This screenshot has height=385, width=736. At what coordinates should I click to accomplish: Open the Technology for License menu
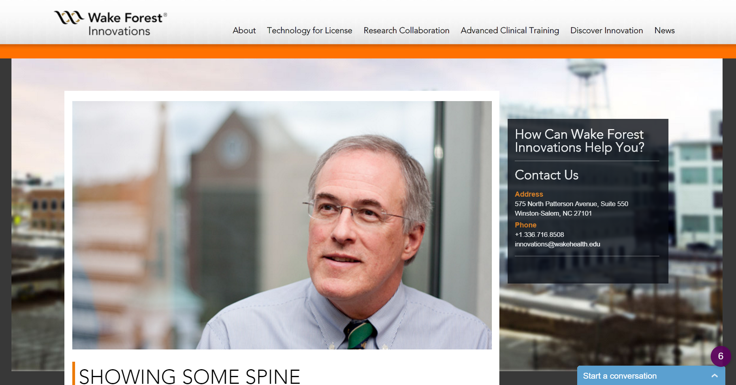pyautogui.click(x=309, y=30)
